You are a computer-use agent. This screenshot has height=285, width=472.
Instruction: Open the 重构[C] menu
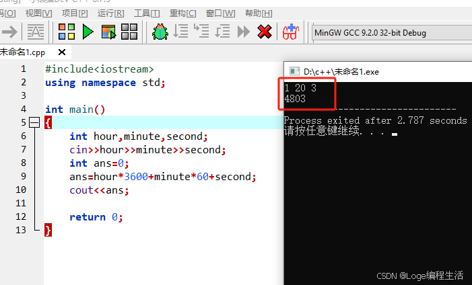[x=182, y=13]
